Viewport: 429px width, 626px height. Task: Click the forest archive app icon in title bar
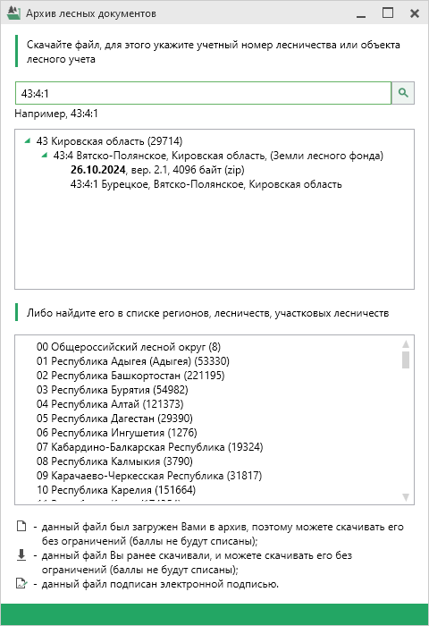coord(14,13)
